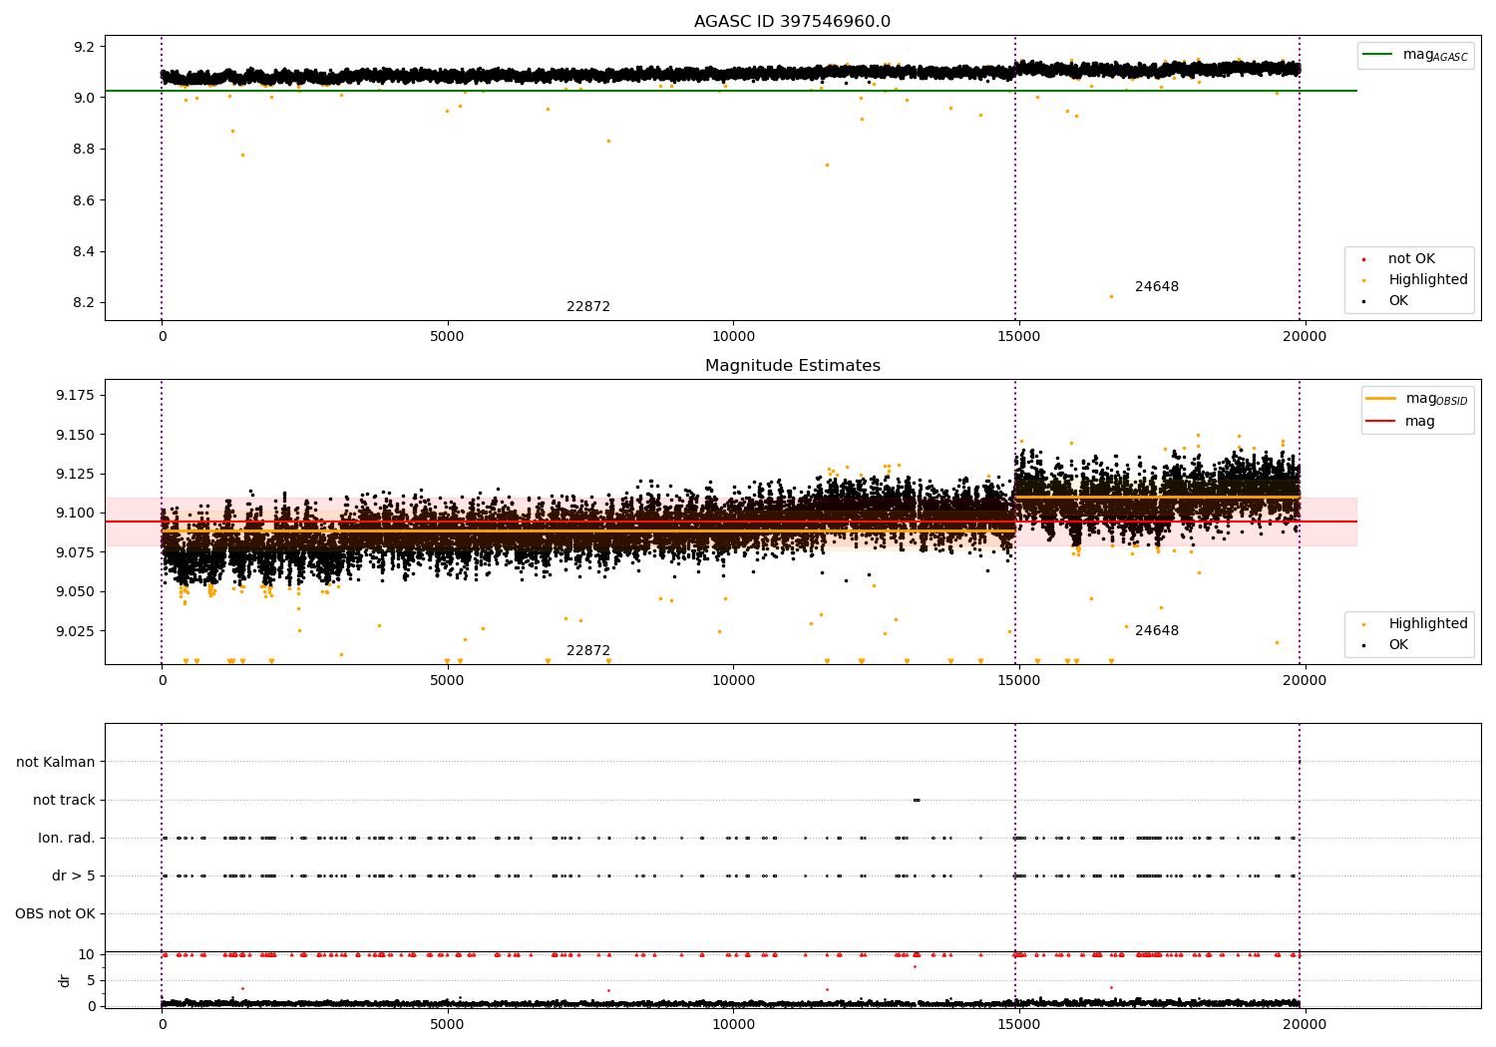Click the "not Kalman" axis label

56,762
